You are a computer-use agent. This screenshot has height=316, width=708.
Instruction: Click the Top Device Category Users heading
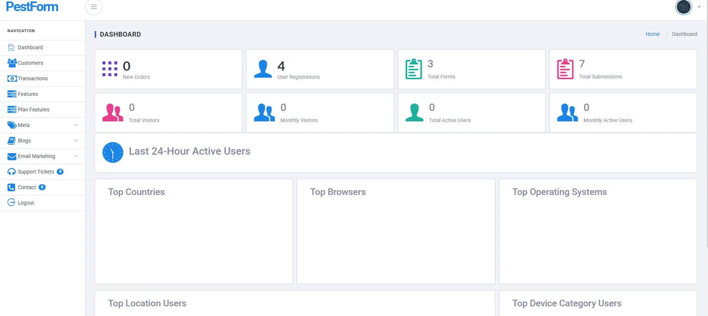(567, 303)
